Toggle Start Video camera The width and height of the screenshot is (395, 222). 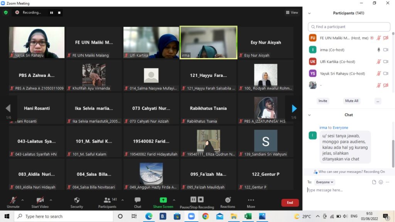click(x=40, y=200)
